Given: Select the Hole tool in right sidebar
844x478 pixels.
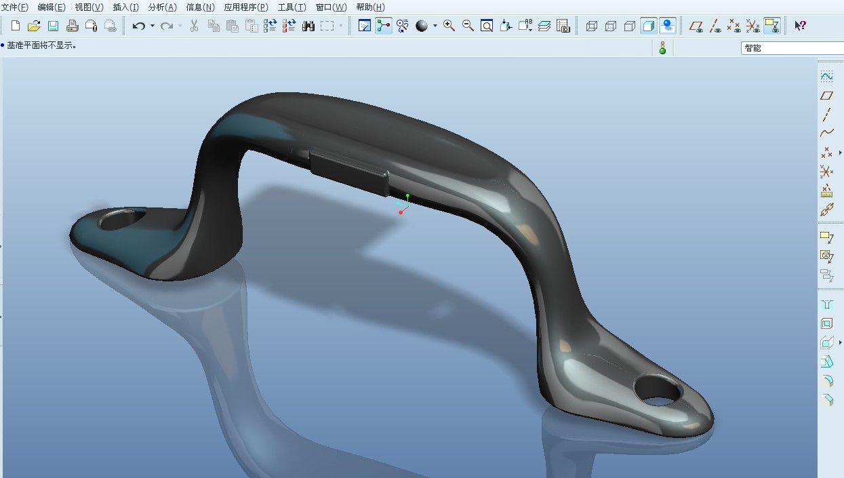Looking at the screenshot, I should click(x=826, y=304).
